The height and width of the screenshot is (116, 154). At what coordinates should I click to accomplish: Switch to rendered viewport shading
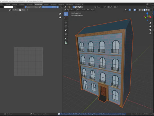[x=149, y=10]
